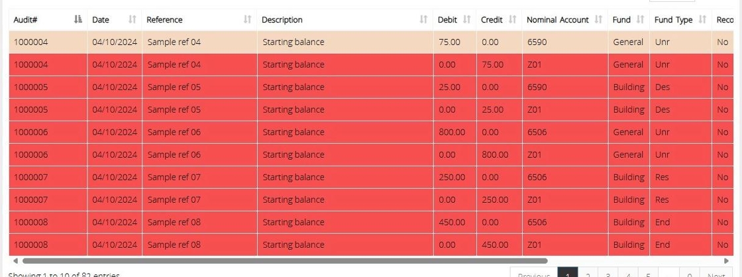Sort by the Reference column icon
The image size is (742, 277).
247,20
